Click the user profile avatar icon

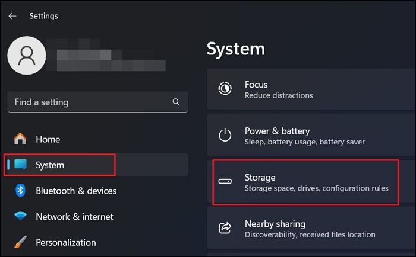pos(27,55)
